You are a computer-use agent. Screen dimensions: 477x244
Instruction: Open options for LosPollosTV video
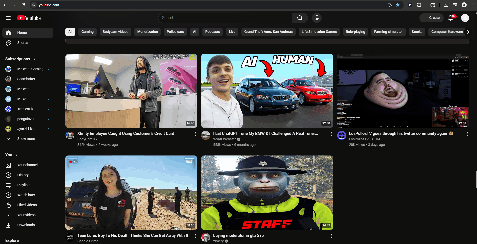point(467,134)
